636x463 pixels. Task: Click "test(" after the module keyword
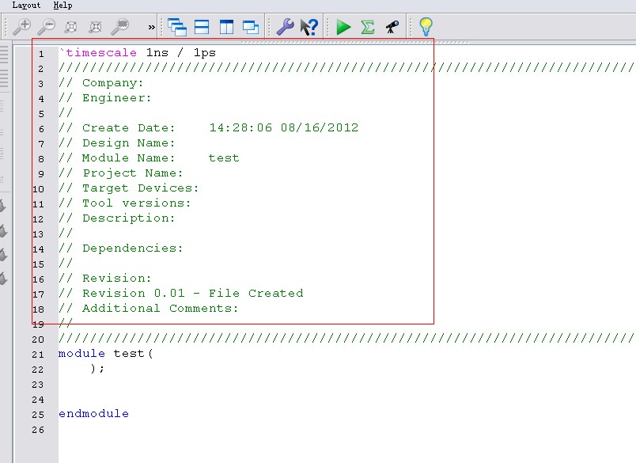click(133, 354)
